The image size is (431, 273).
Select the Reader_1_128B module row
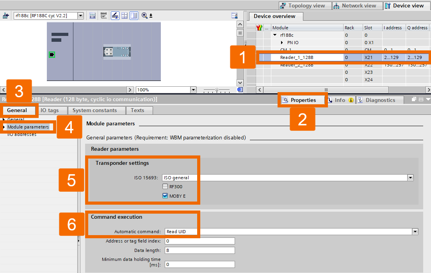click(x=344, y=57)
